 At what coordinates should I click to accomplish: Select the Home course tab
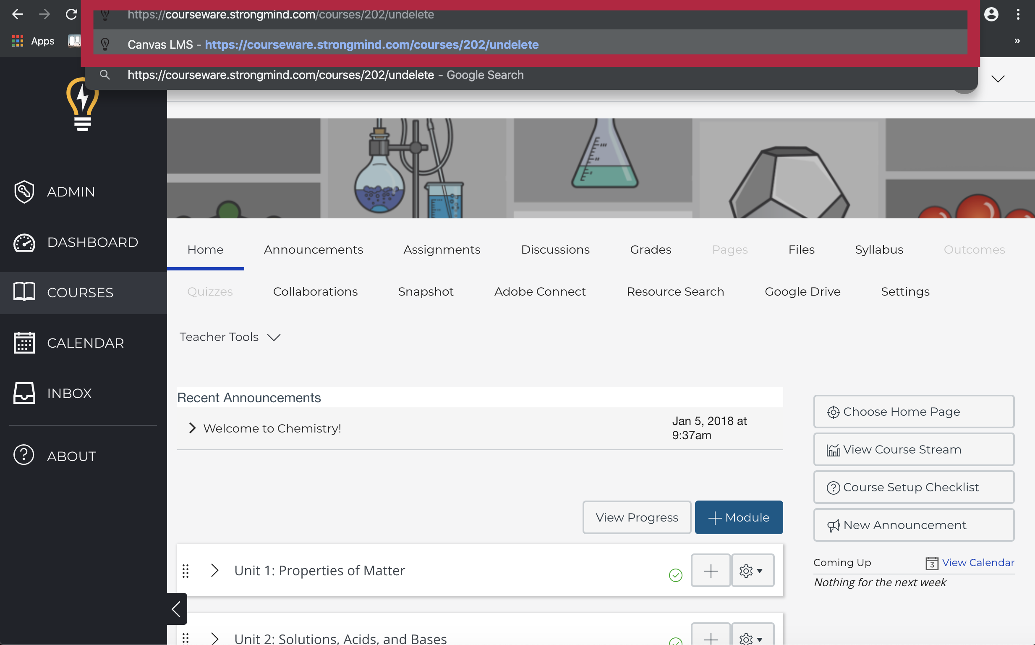[x=206, y=249]
